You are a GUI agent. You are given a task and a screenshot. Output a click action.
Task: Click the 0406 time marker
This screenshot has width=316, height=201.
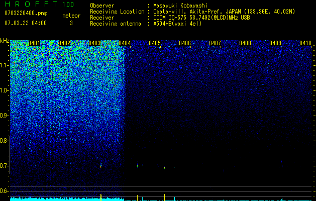[185, 43]
